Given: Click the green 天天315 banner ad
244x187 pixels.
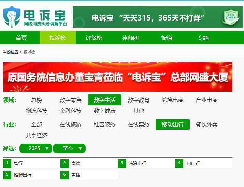Looking at the screenshot, I should (x=157, y=17).
